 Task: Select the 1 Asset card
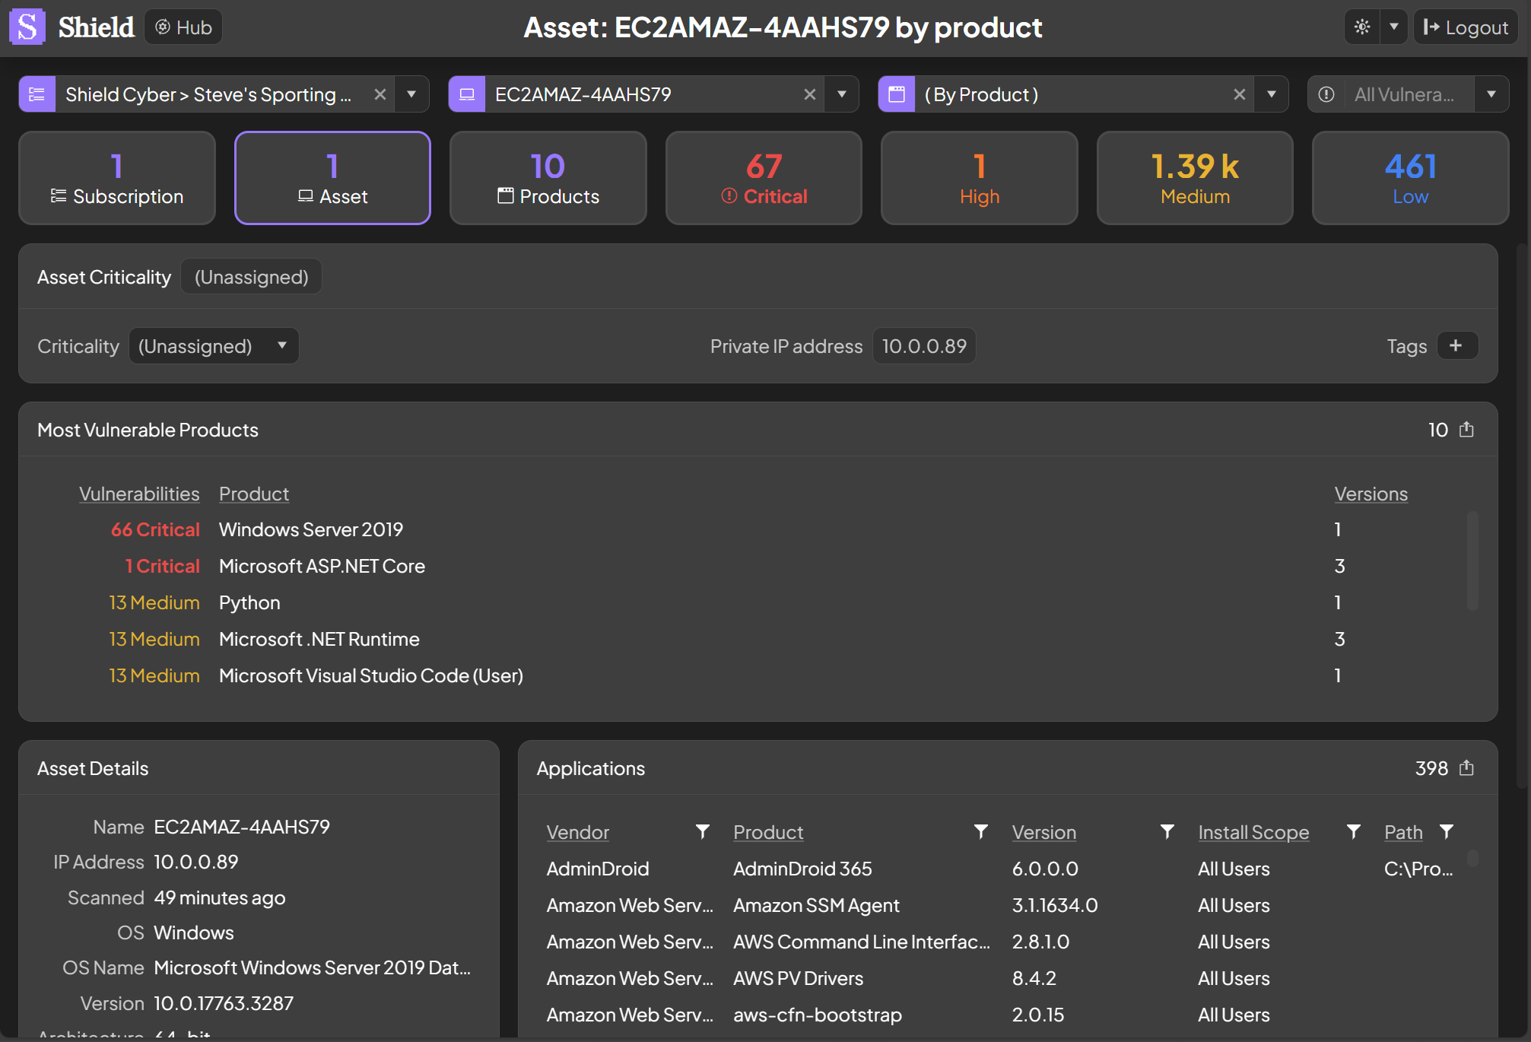coord(332,178)
